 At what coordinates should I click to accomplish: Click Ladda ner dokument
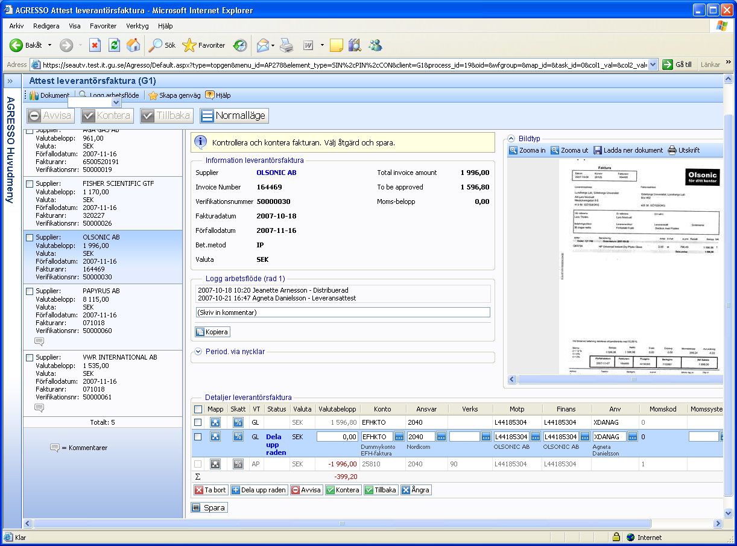tap(628, 150)
